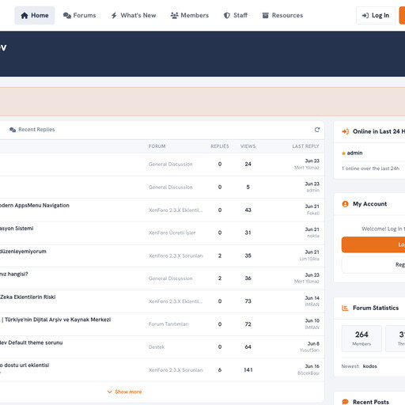Open Forum Tanıtımları forum link

click(x=168, y=324)
